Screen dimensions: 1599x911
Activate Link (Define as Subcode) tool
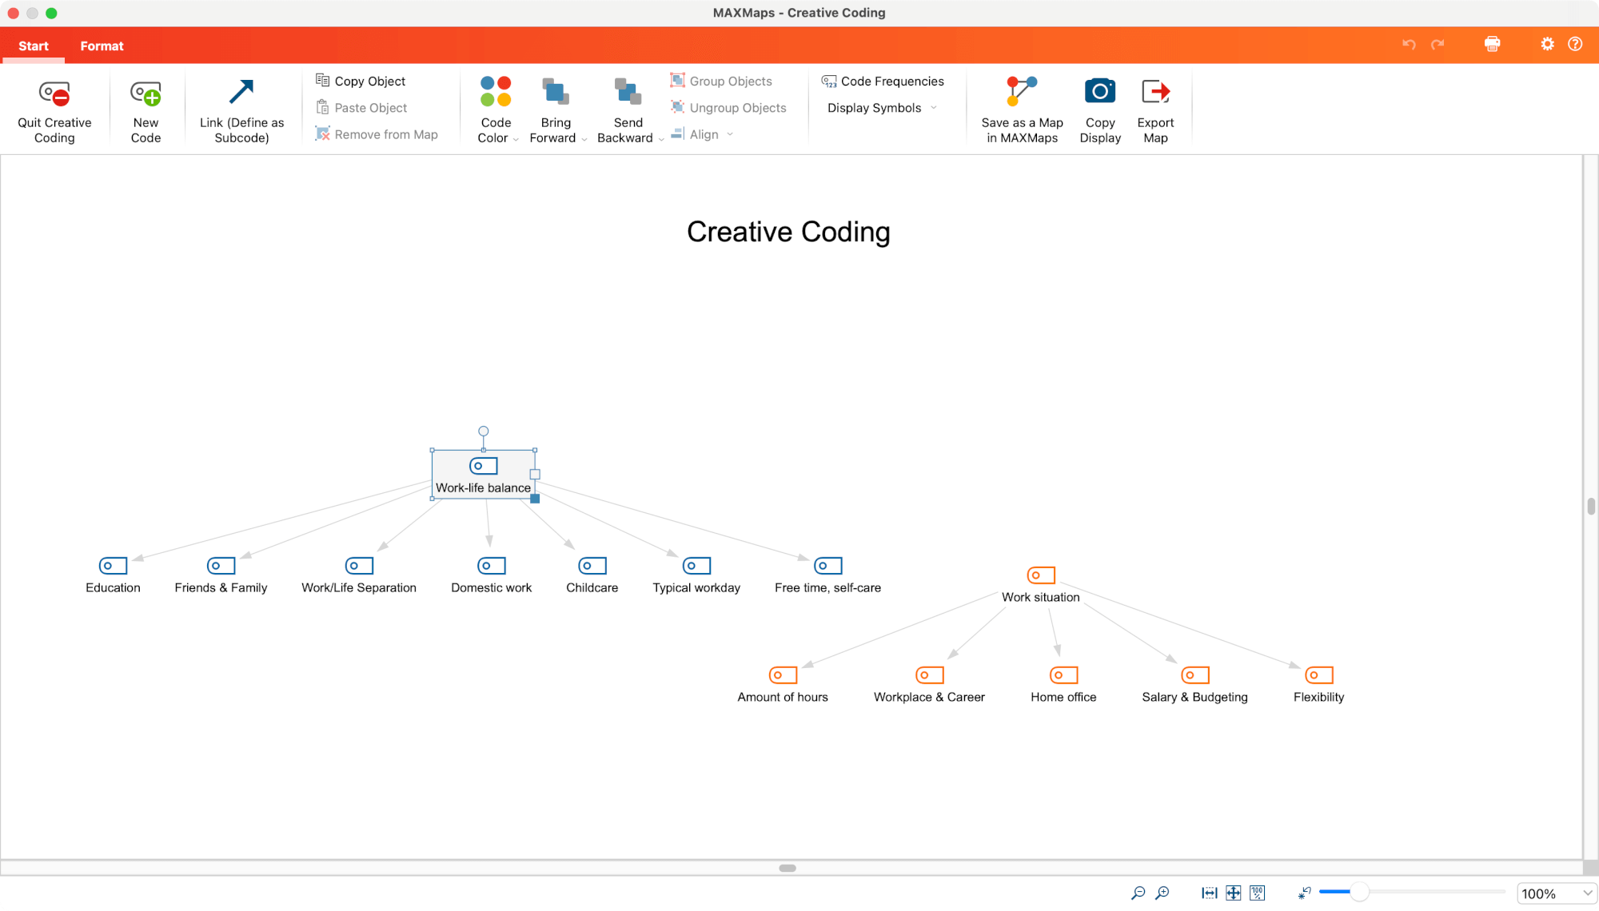coord(241,111)
